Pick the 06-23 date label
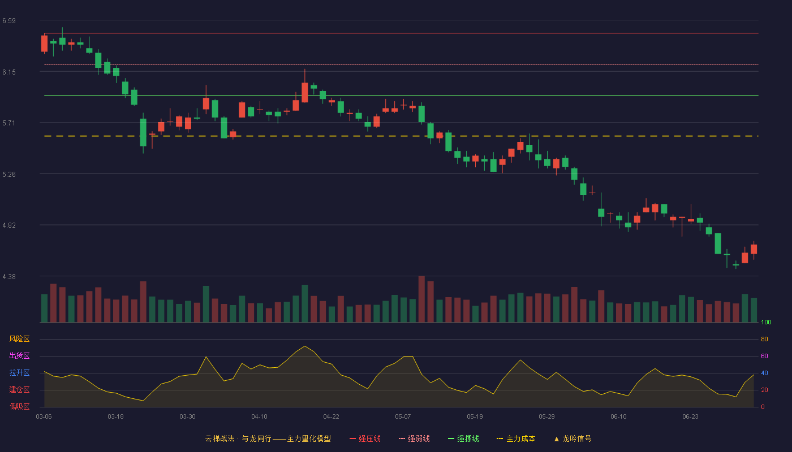 coord(690,416)
